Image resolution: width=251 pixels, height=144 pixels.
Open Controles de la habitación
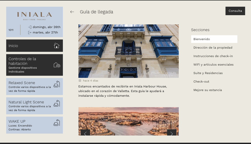34,65
